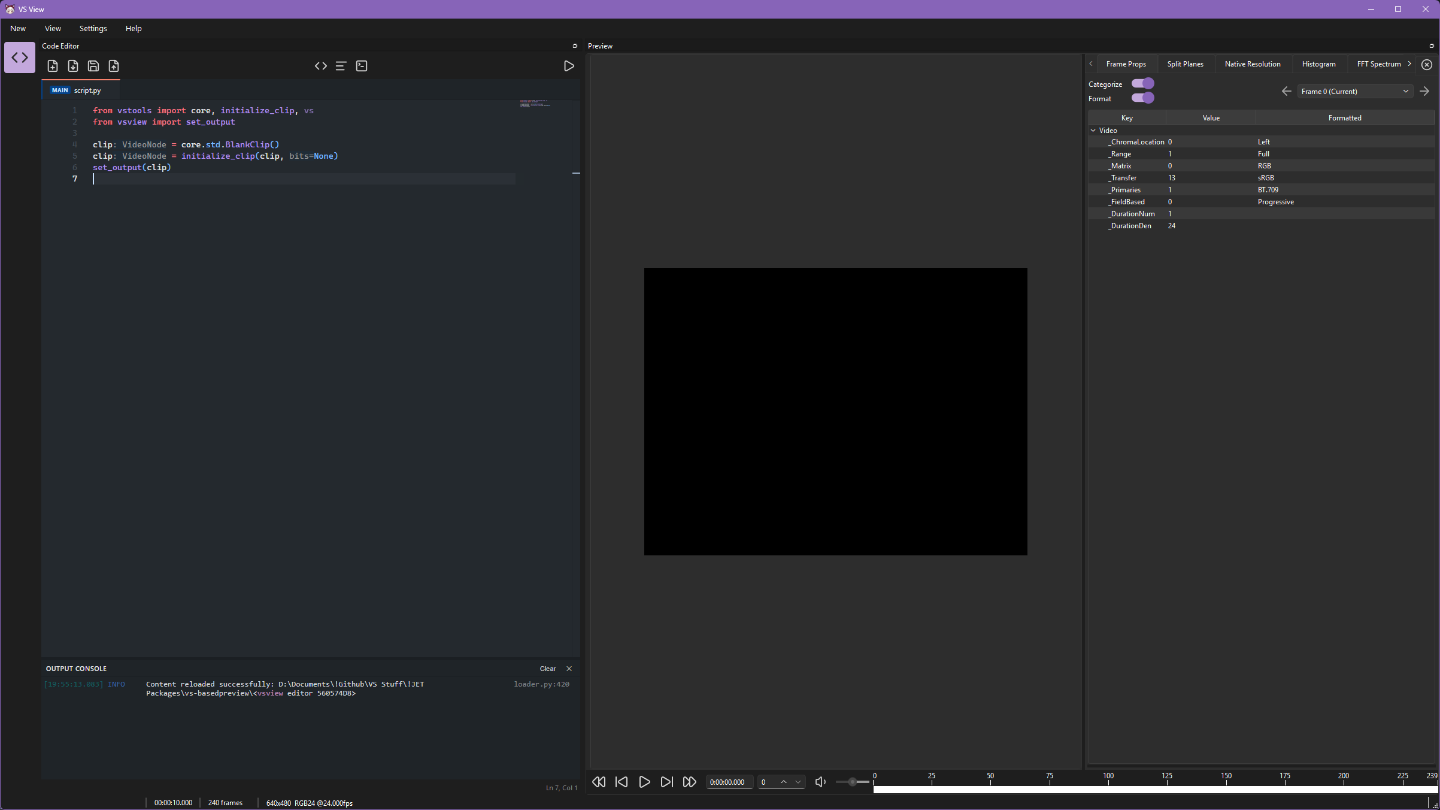Go to next frame props with right arrow
Image resolution: width=1440 pixels, height=810 pixels.
click(1425, 91)
